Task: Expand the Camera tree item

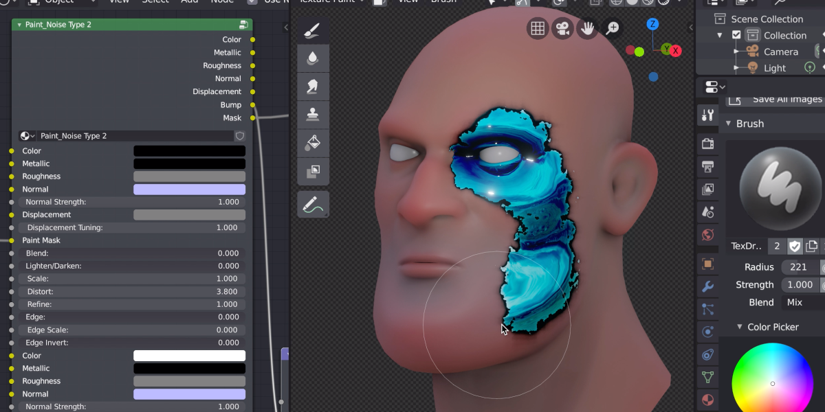Action: point(736,51)
